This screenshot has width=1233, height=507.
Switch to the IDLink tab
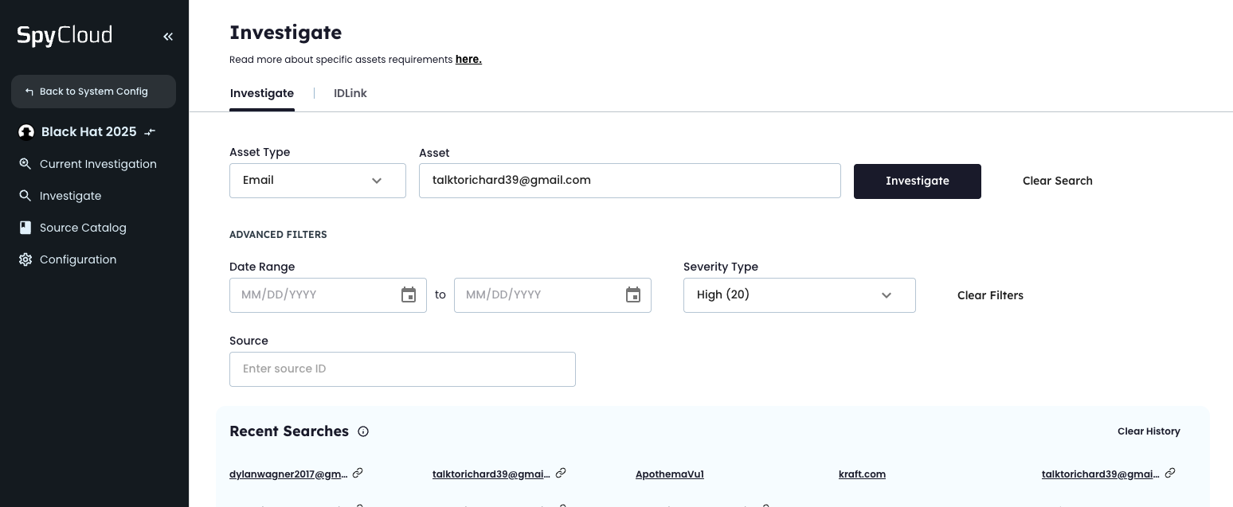350,93
